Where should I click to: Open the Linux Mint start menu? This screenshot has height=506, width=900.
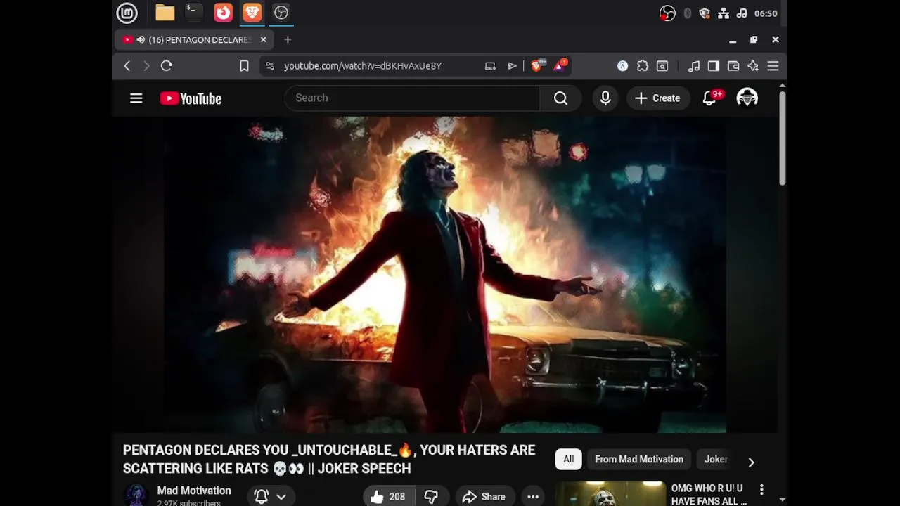coord(127,13)
